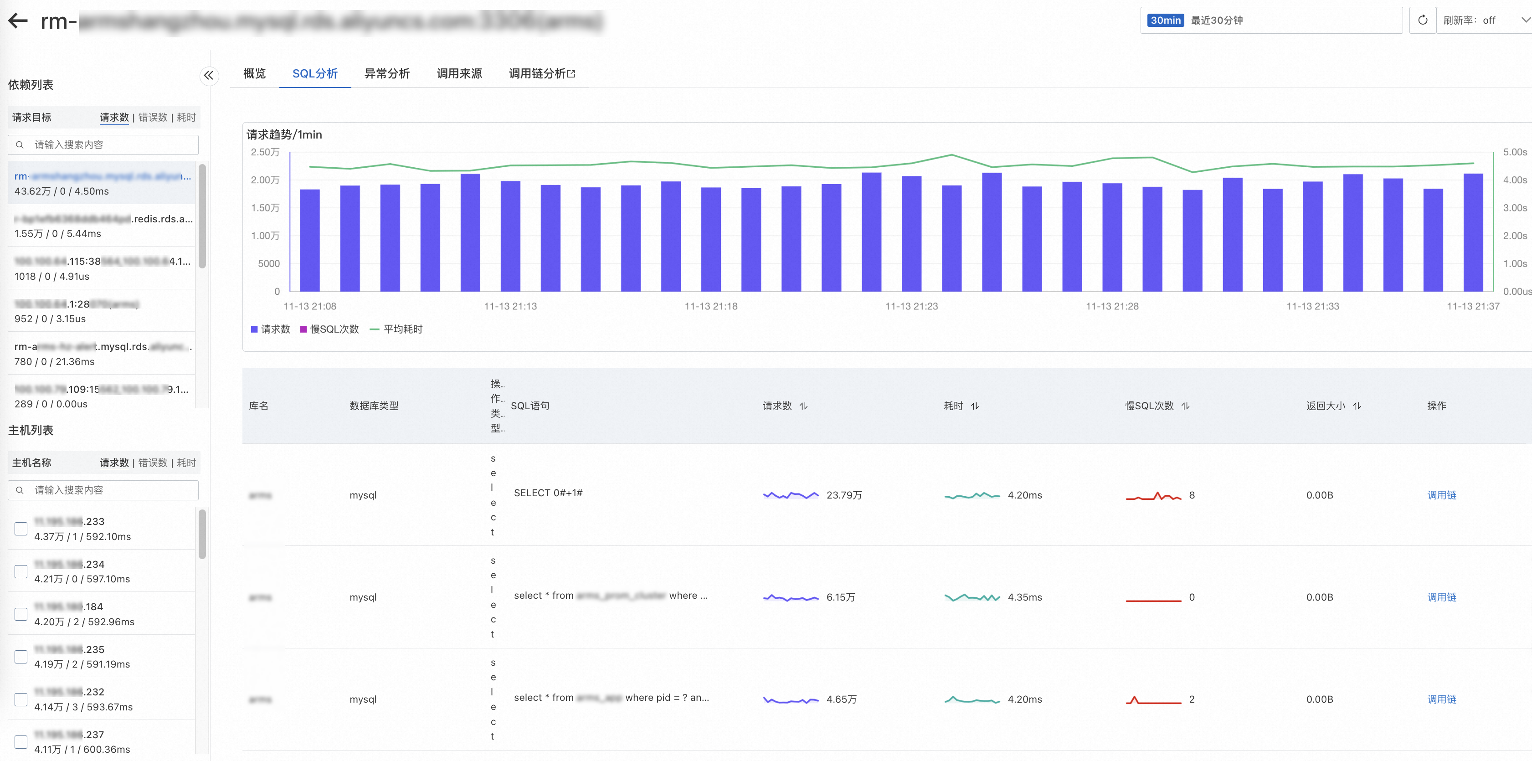Image resolution: width=1532 pixels, height=761 pixels.
Task: Click the sort icon for 请求数 column
Action: (x=803, y=406)
